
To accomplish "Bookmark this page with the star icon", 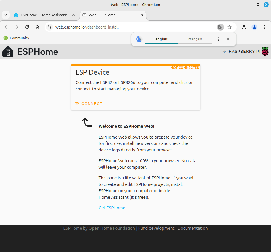I will coord(229,27).
